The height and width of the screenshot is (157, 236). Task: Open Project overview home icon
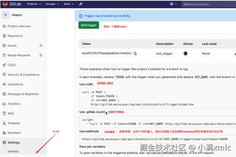coord(4,26)
